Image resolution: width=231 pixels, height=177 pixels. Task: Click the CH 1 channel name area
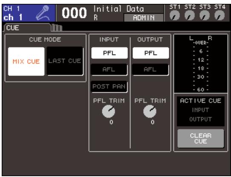(x=29, y=13)
